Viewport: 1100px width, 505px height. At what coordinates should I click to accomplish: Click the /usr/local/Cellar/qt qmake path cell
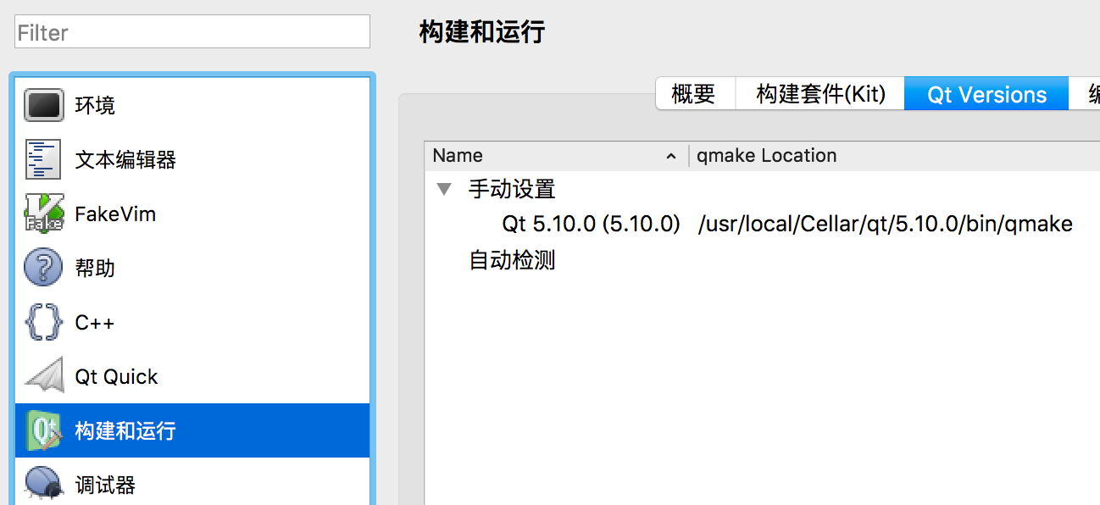(885, 225)
